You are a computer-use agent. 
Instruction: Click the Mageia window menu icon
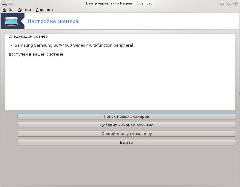click(x=4, y=3)
